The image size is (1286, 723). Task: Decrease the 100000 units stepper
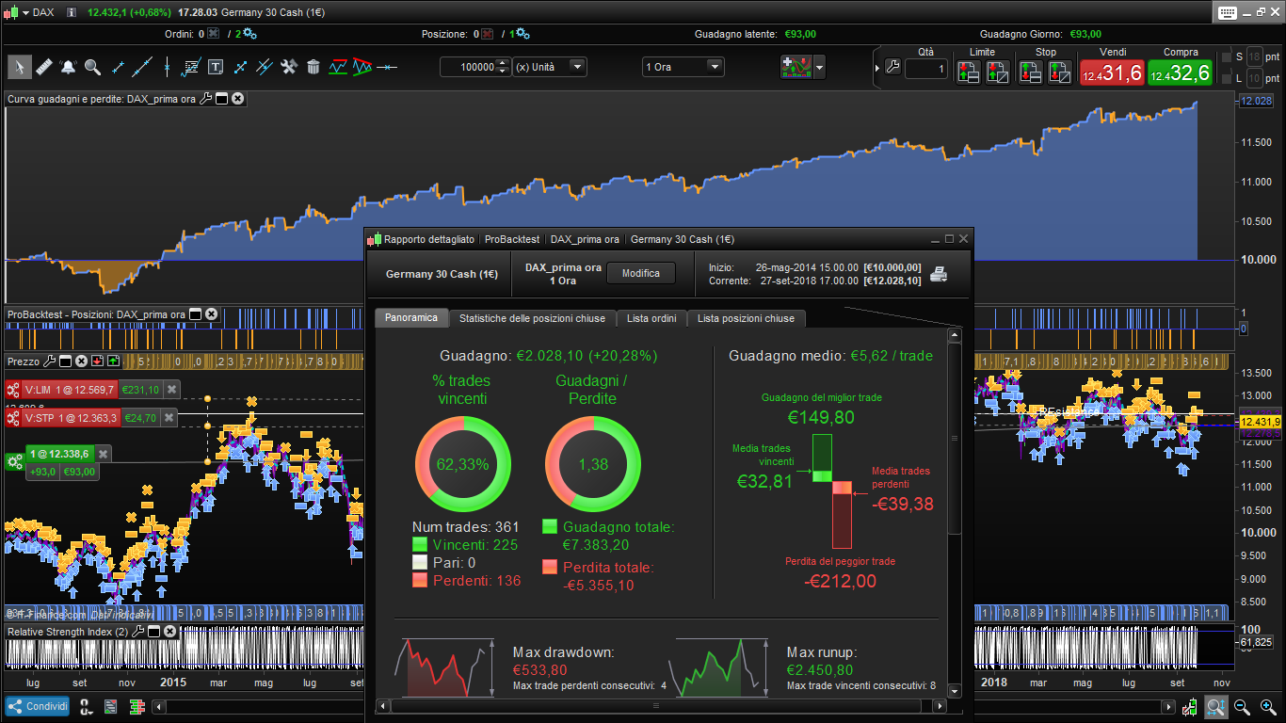(504, 72)
